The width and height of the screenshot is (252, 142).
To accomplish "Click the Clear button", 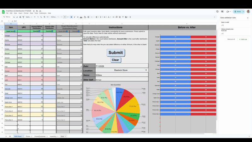I will [115, 60].
